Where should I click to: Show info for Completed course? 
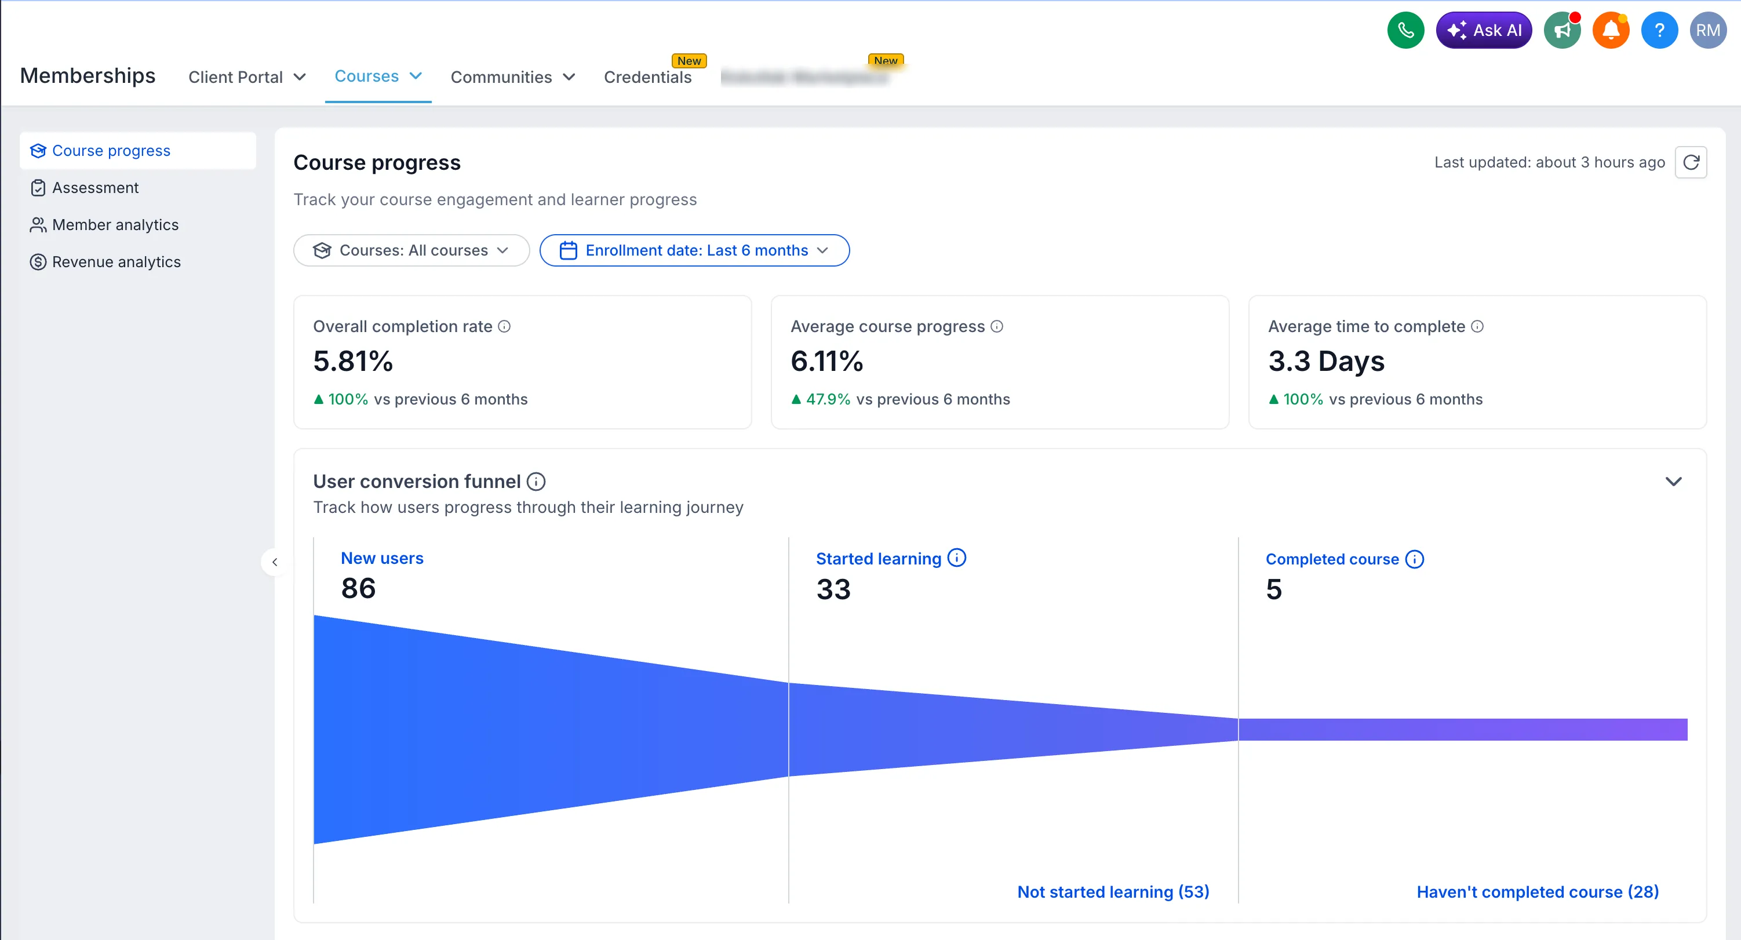pos(1415,559)
